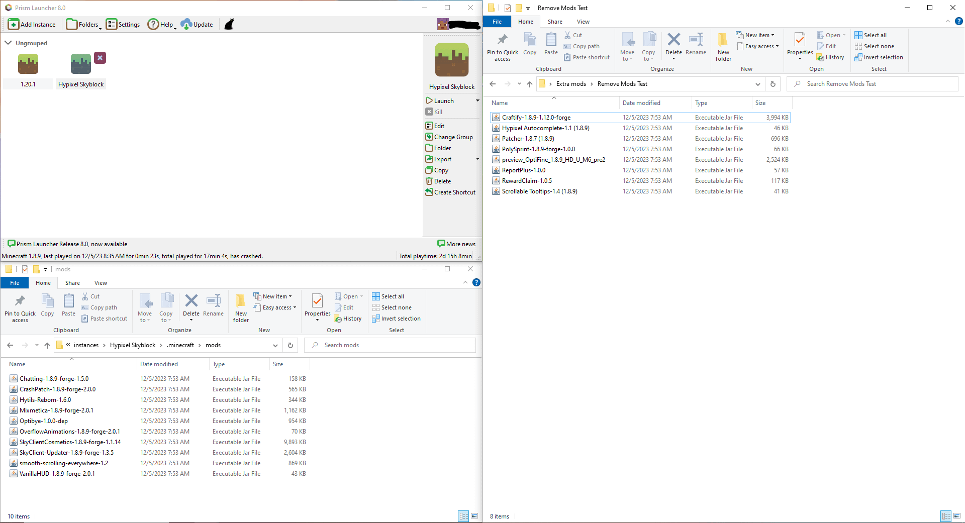Click the Add Instance button in Prism Launcher
Screen dimensions: 965x523
point(32,24)
